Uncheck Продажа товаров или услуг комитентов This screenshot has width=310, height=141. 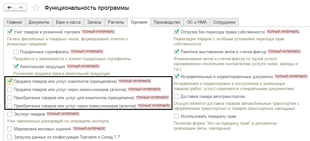pyautogui.click(x=10, y=81)
